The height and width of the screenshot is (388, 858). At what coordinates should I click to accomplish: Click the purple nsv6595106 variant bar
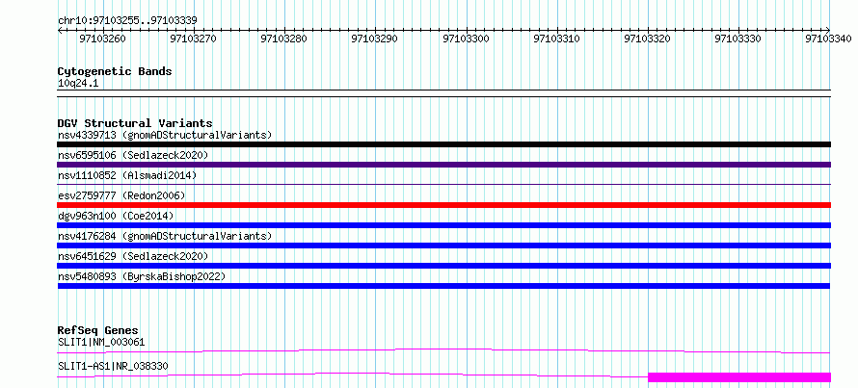[x=444, y=165]
